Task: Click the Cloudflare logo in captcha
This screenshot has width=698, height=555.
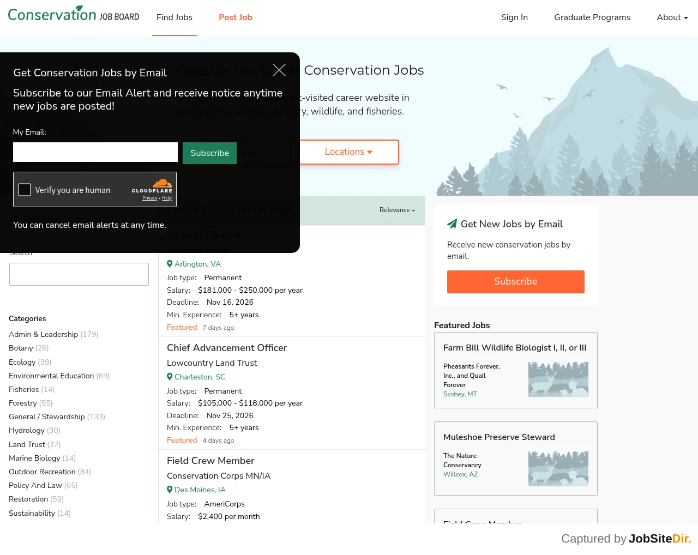Action: pyautogui.click(x=152, y=186)
